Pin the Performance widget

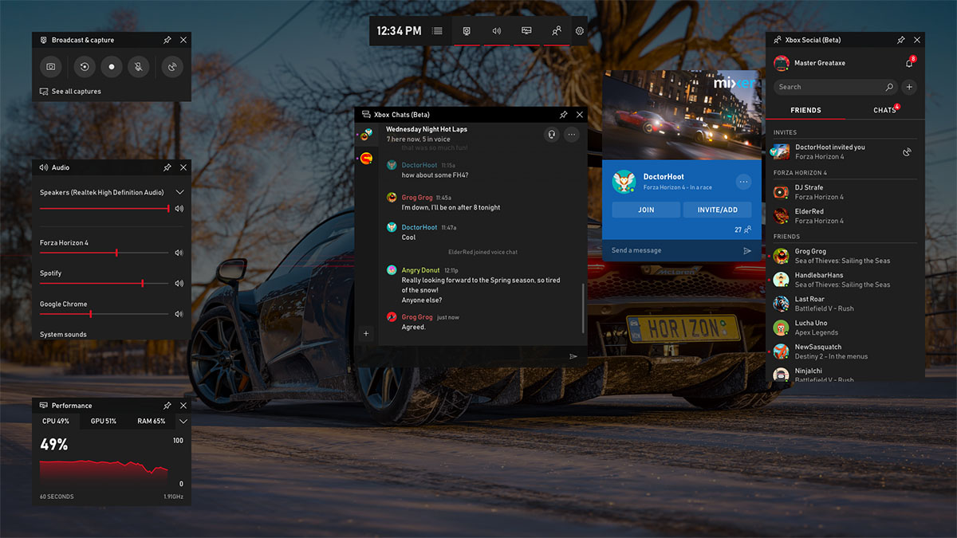pos(167,406)
